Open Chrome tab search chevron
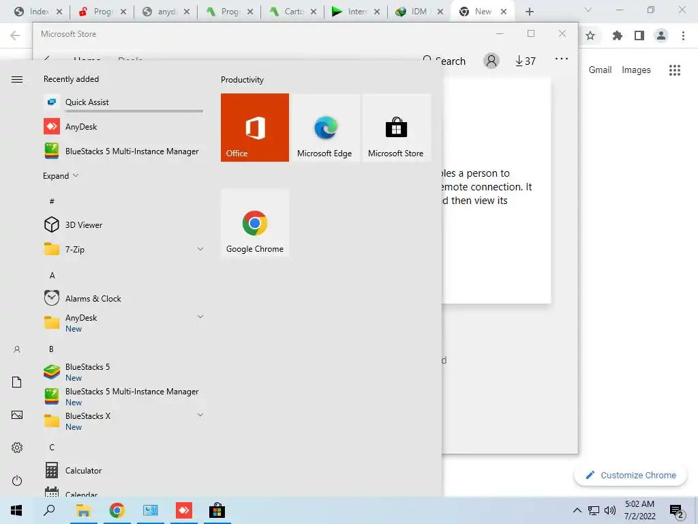 pyautogui.click(x=588, y=10)
